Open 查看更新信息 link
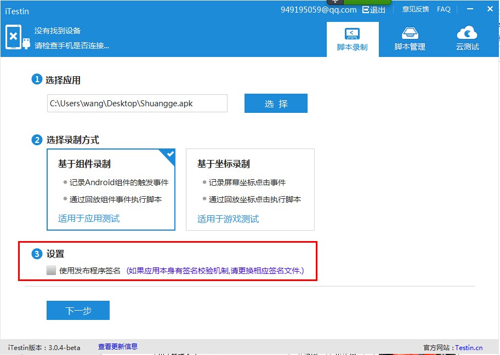Viewport: 500px width, 355px height. 118,347
